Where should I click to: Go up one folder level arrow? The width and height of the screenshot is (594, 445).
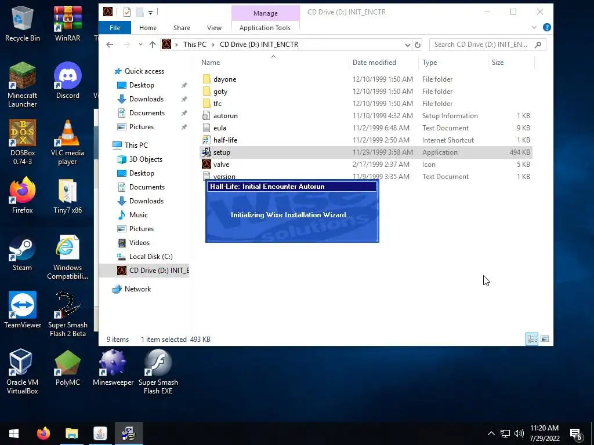coord(153,45)
